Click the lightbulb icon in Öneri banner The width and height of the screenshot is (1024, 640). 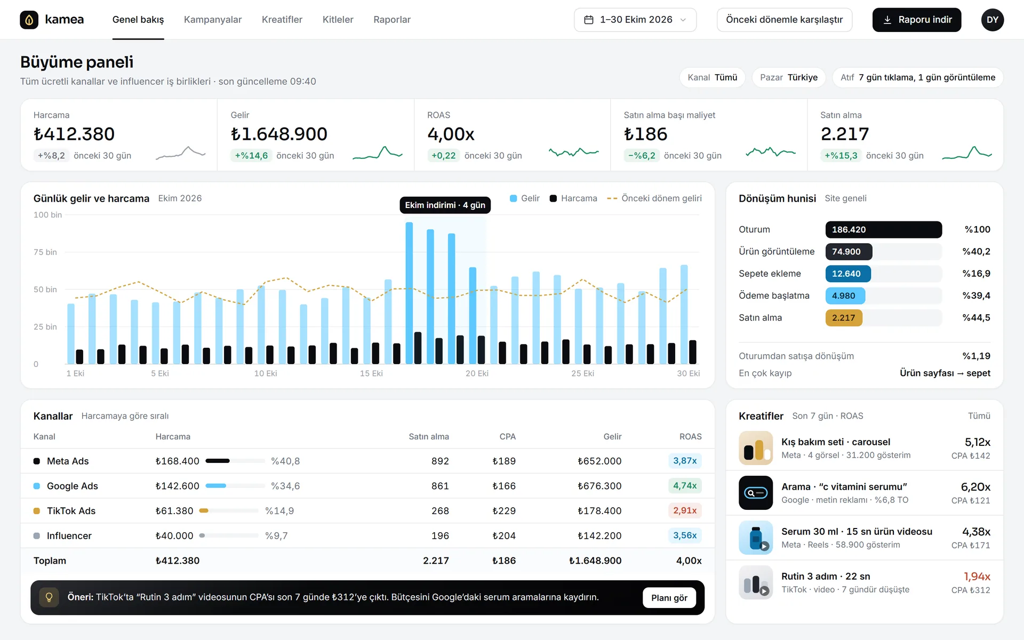(49, 597)
